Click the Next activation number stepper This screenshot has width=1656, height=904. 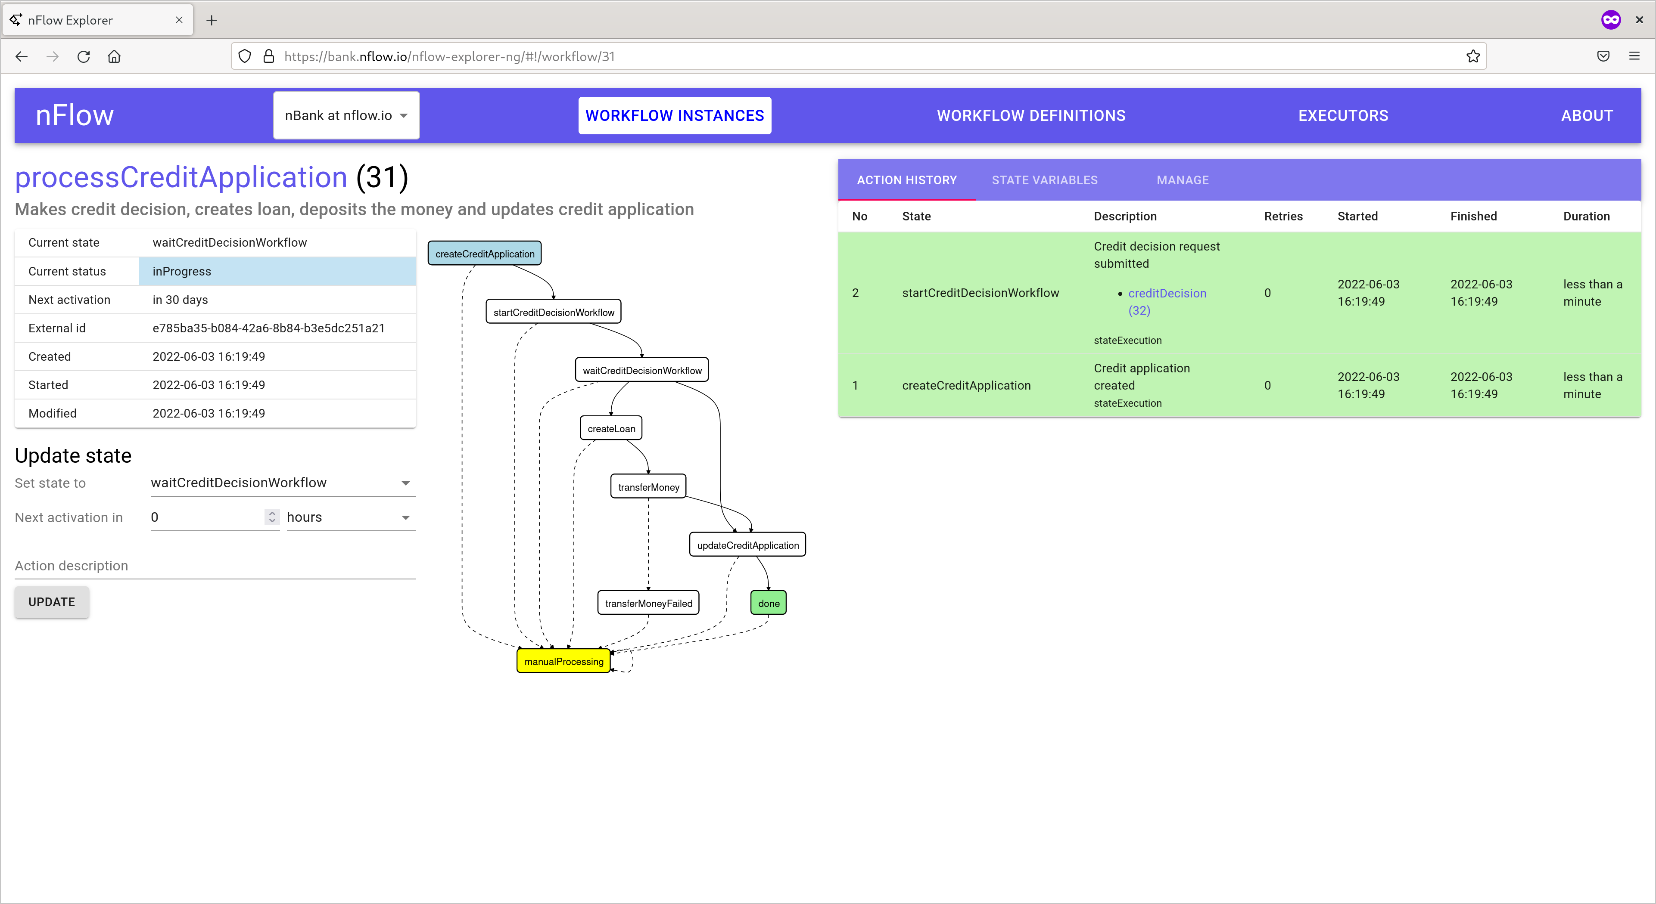[272, 517]
